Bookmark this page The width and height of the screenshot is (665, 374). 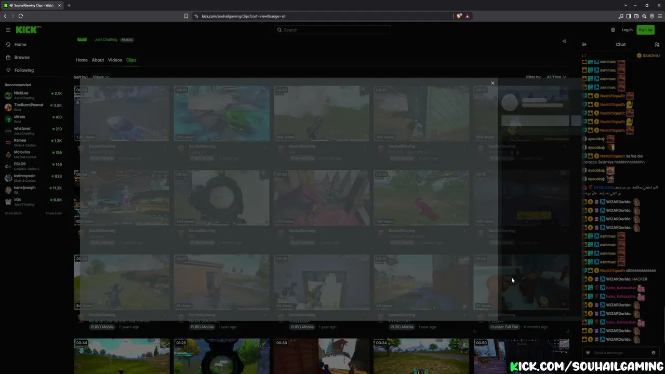[186, 16]
